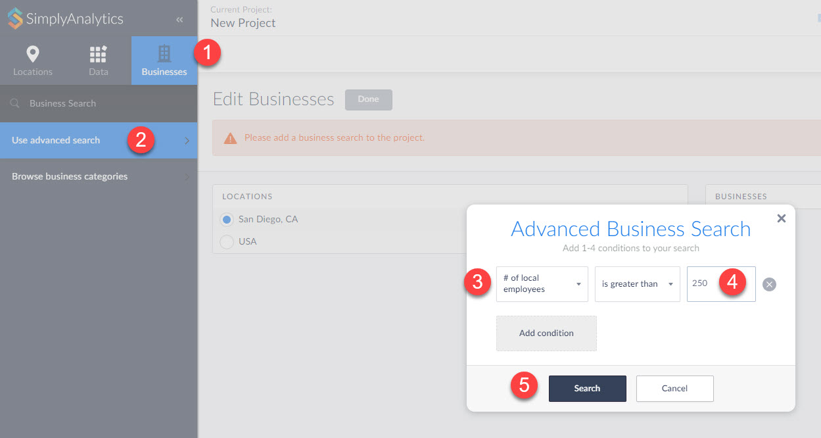Open Use advanced search menu item

click(x=99, y=140)
